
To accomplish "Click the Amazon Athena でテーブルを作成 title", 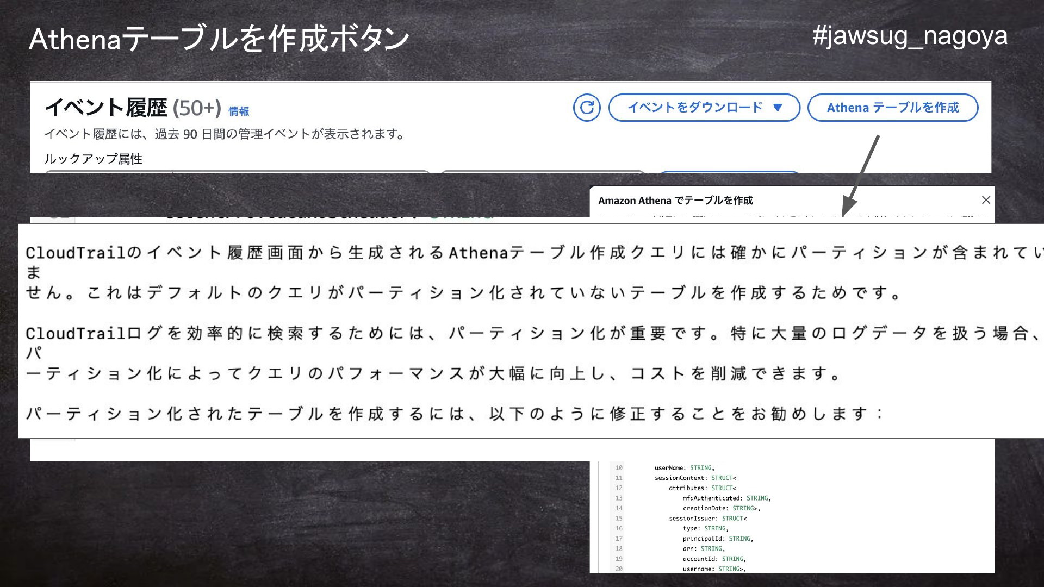I will (x=675, y=201).
